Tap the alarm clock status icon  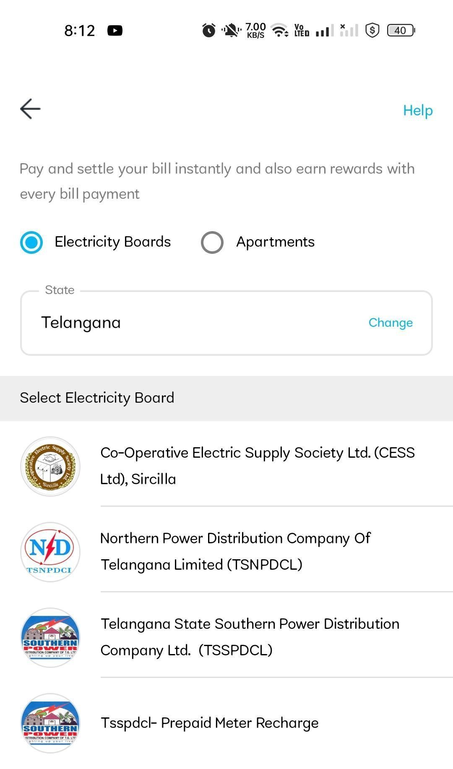point(208,30)
